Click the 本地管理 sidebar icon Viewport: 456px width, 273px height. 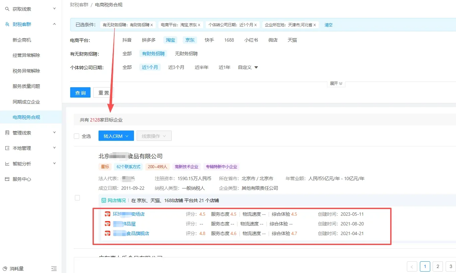[7, 148]
